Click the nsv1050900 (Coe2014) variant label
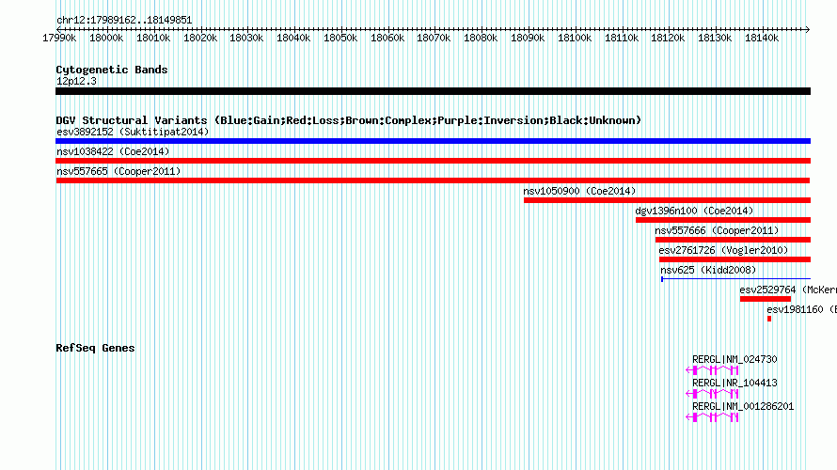 click(579, 191)
